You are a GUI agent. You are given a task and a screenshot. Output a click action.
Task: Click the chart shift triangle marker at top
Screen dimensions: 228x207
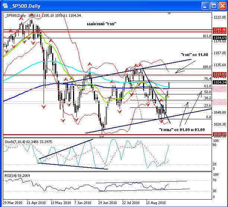[169, 13]
